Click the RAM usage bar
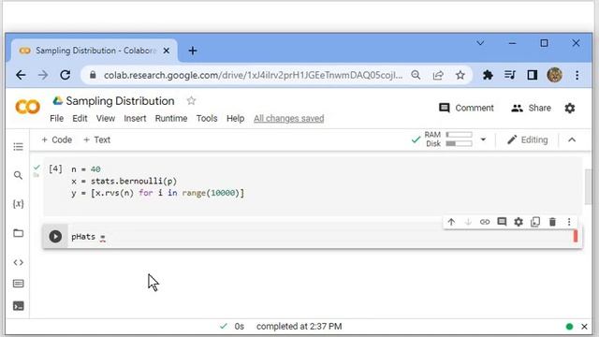The height and width of the screenshot is (337, 599). coord(459,135)
